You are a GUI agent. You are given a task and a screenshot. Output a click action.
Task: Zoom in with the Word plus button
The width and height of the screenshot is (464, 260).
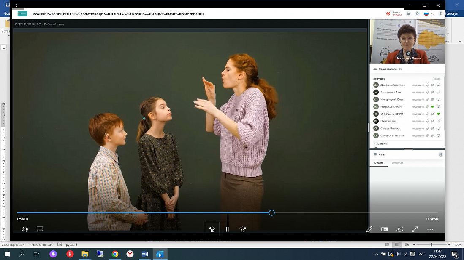pyautogui.click(x=449, y=245)
